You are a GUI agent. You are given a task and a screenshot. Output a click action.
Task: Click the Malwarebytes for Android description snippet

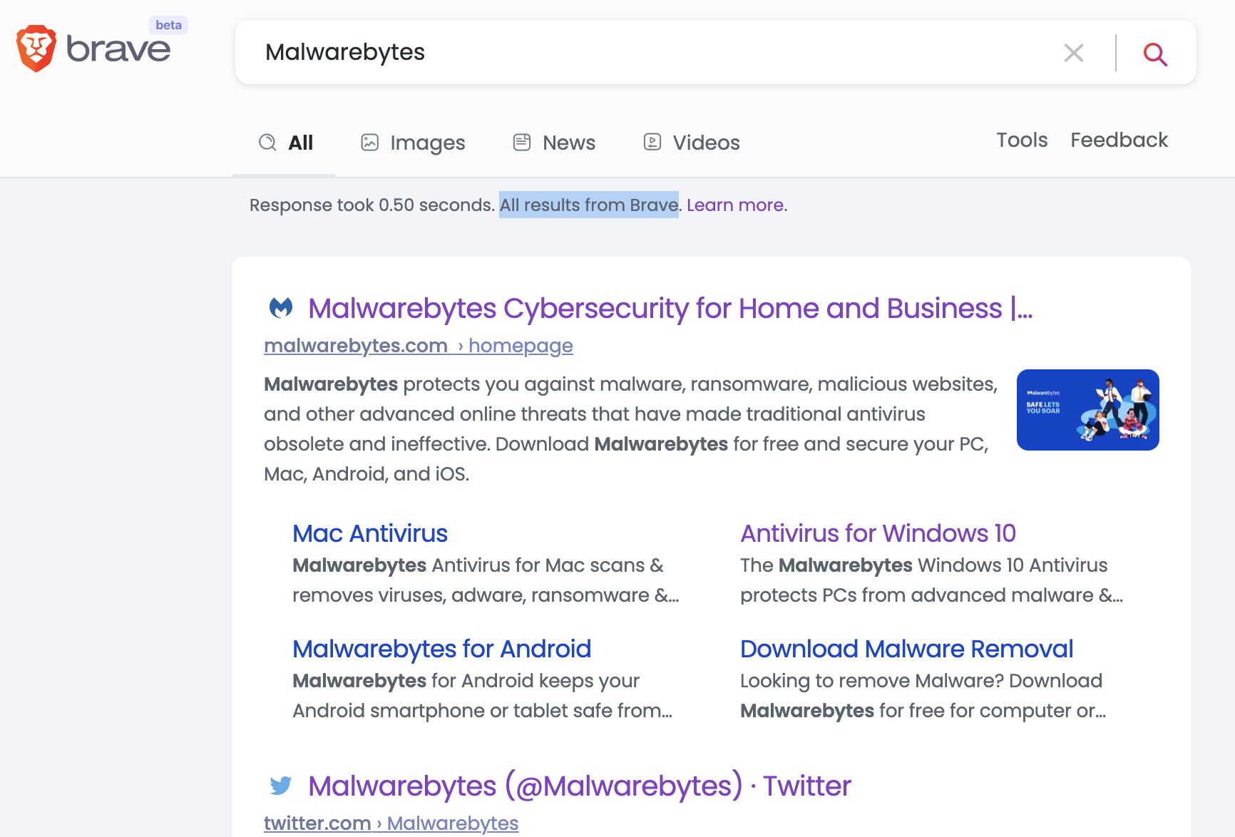(483, 696)
